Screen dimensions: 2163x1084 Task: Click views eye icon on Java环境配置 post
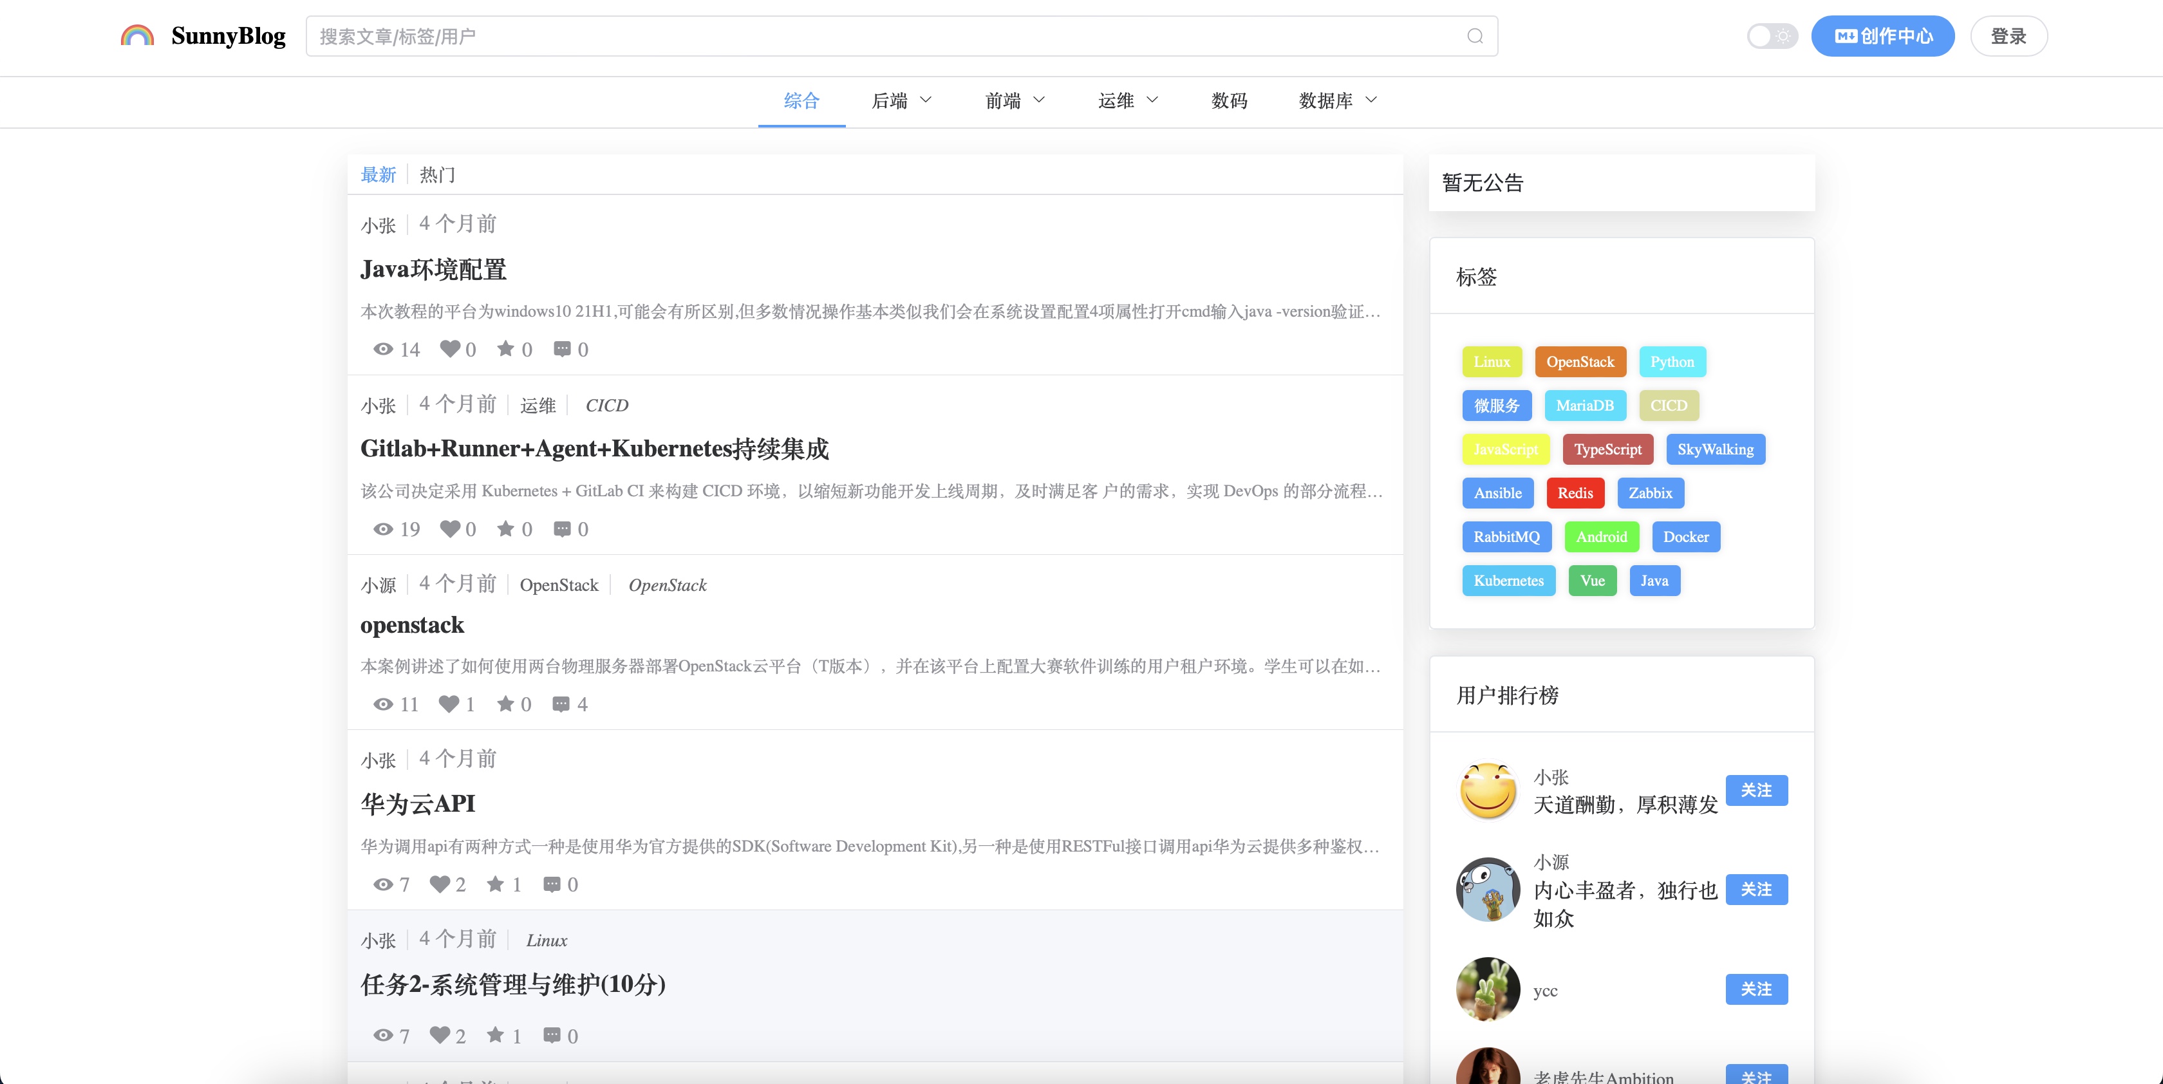pyautogui.click(x=383, y=350)
